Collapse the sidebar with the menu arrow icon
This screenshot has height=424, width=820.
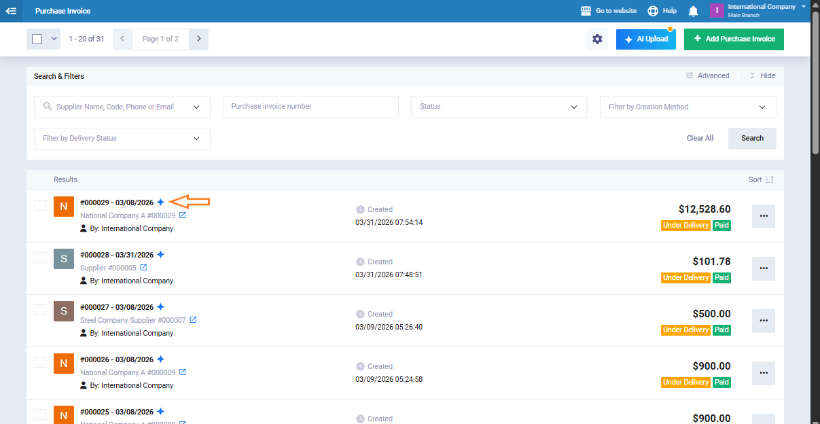11,11
